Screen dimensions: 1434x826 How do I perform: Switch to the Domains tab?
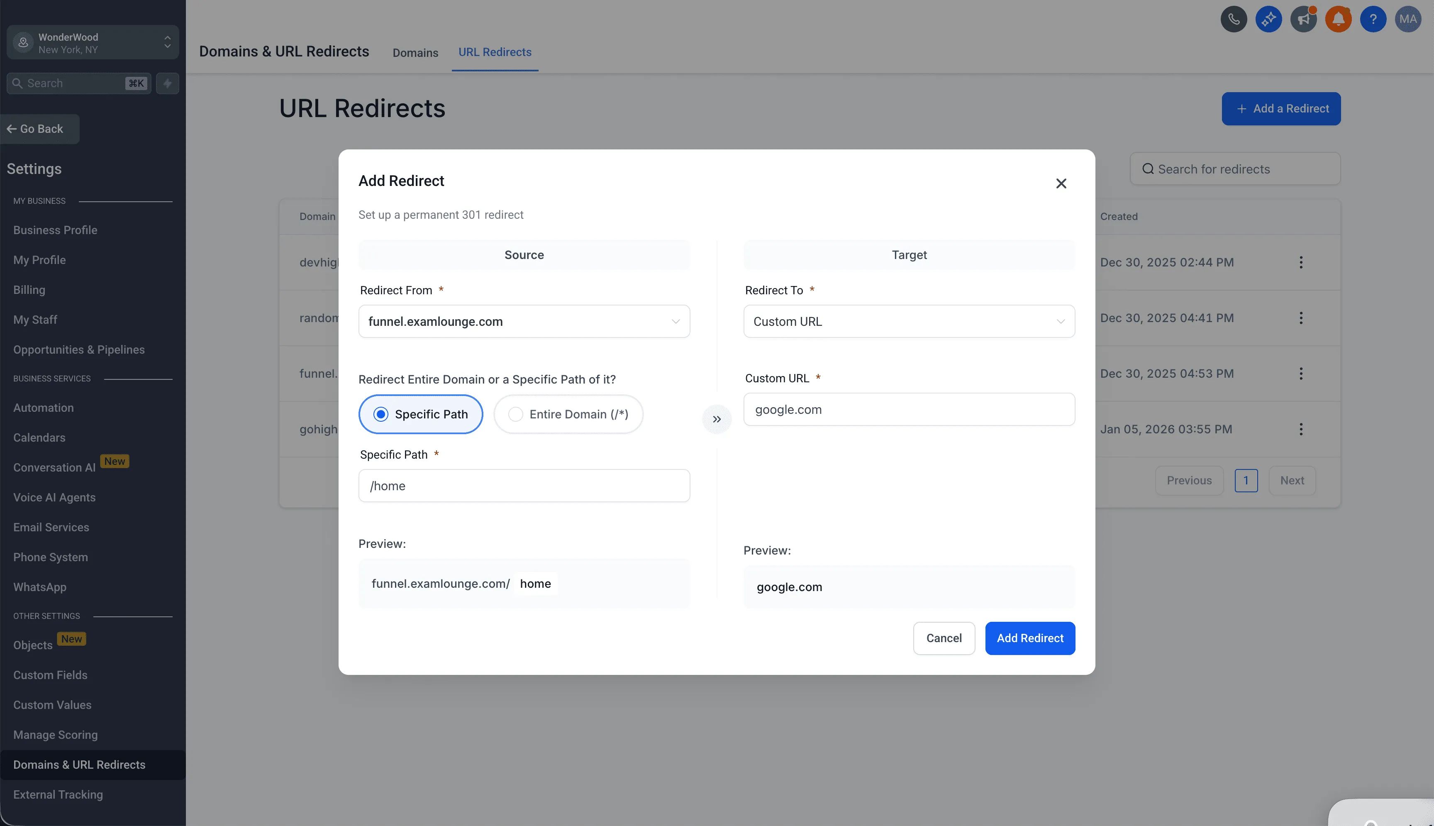coord(415,52)
